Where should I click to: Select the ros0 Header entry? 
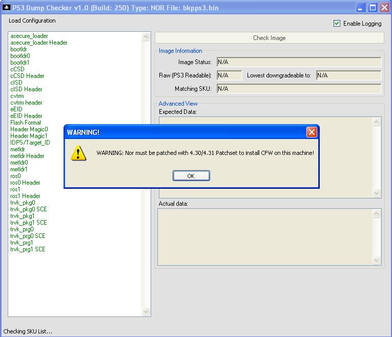point(25,183)
